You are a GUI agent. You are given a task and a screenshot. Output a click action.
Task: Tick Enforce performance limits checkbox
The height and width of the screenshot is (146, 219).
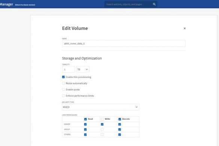(x=63, y=96)
